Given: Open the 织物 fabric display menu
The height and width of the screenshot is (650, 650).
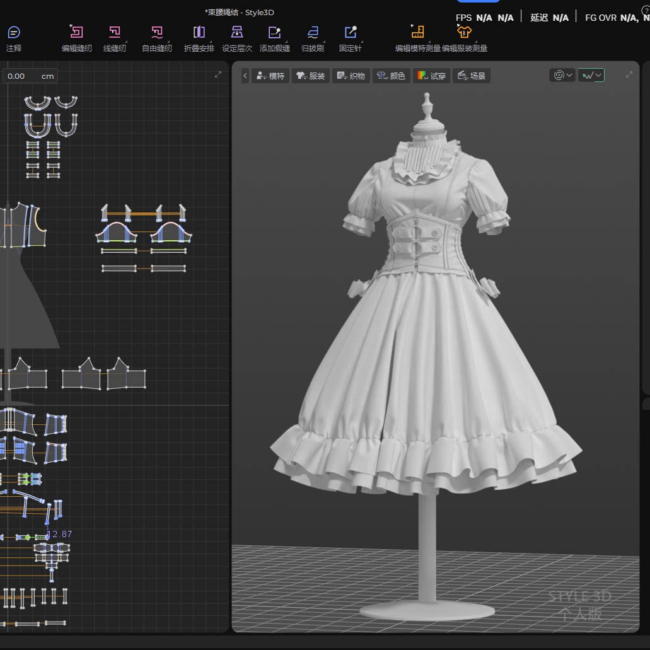Looking at the screenshot, I should pos(351,76).
